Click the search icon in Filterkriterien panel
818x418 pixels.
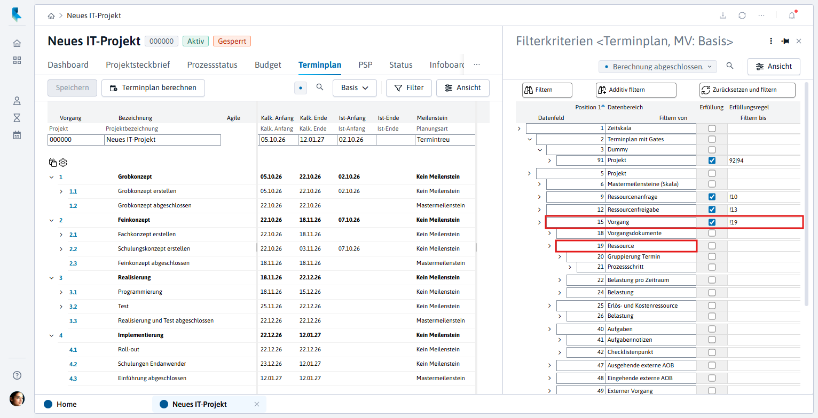pyautogui.click(x=730, y=66)
